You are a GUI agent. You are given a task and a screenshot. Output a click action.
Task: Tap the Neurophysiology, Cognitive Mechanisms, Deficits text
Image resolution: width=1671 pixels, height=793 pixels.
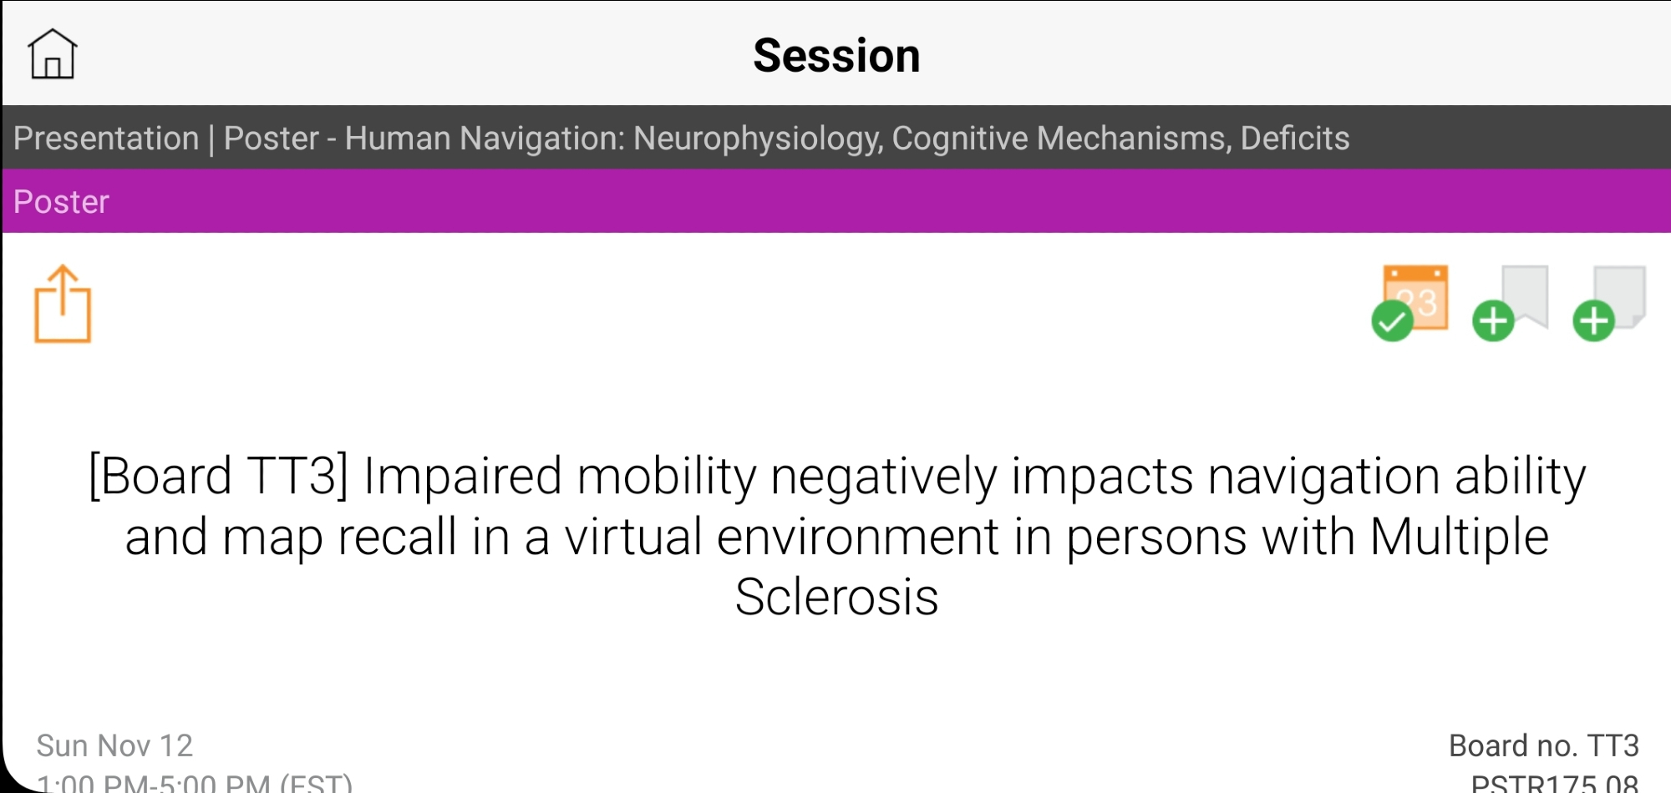point(991,138)
